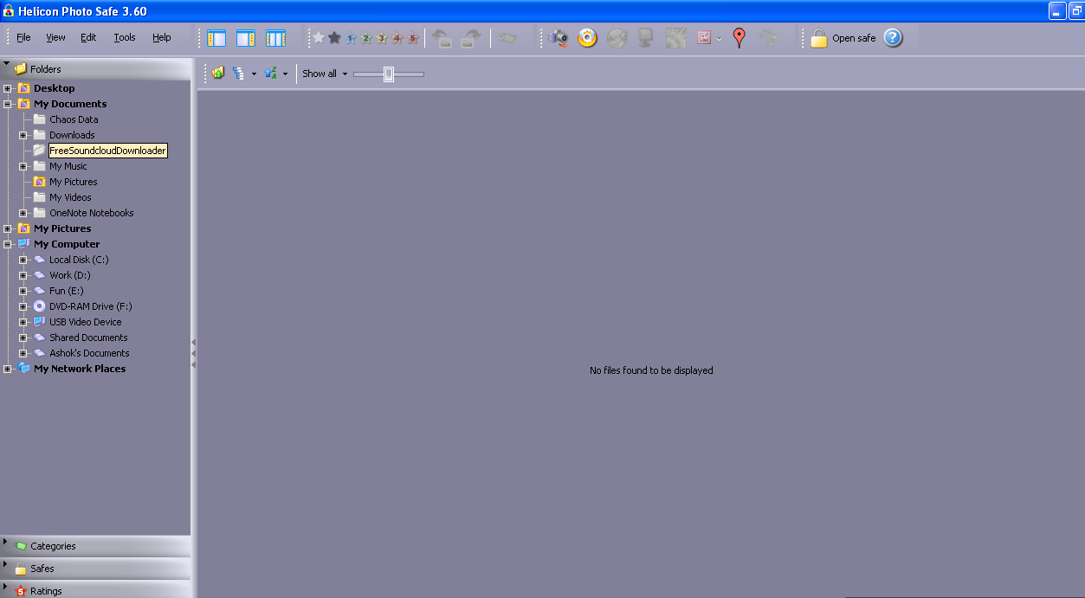Viewport: 1085px width, 598px height.
Task: Switch to left panel layout icon
Action: pos(216,38)
